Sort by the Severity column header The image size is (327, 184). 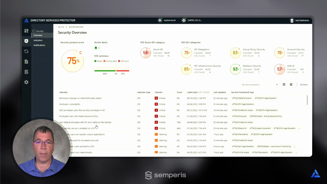[158, 92]
